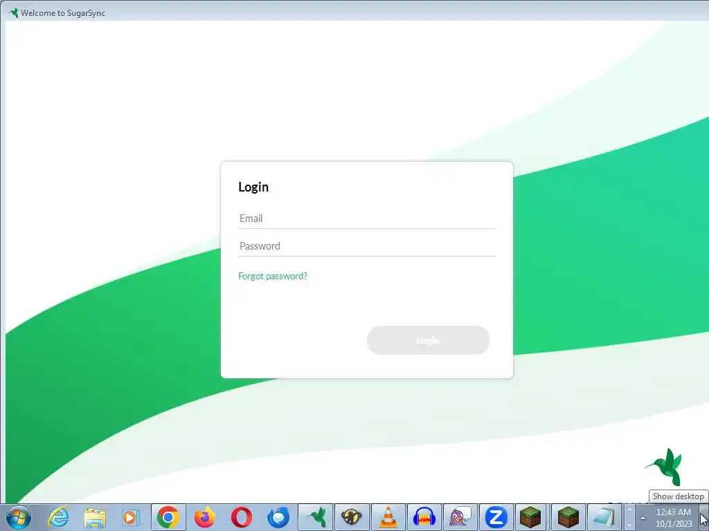Click the Show desktop button
Image resolution: width=709 pixels, height=531 pixels.
click(x=704, y=517)
